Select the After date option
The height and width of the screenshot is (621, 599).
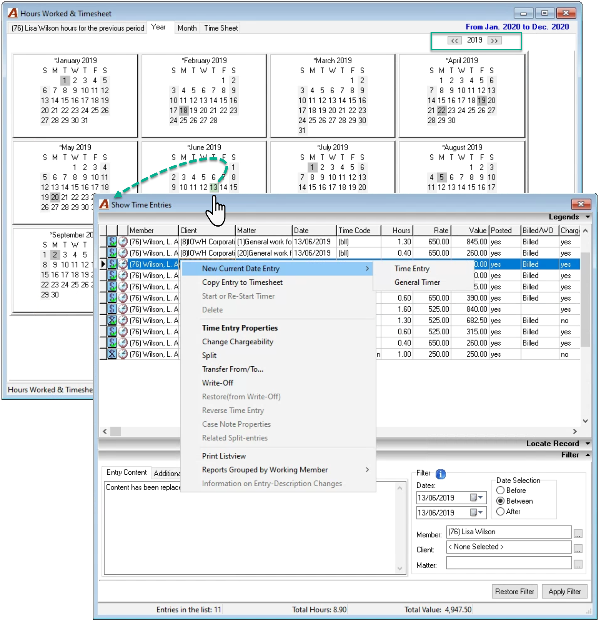point(501,512)
